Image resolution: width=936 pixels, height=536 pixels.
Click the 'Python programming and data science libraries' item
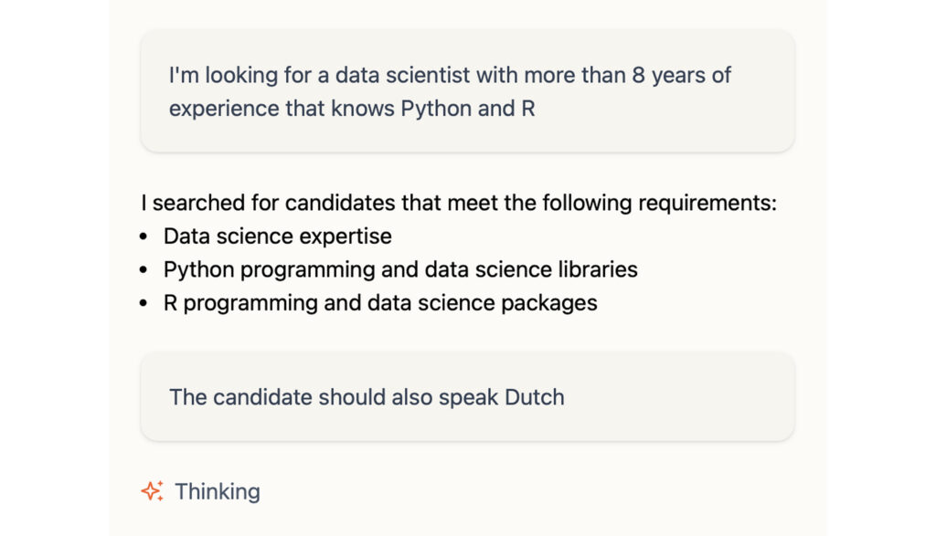point(400,269)
